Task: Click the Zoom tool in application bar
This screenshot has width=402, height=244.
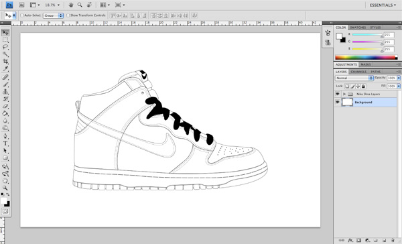Action: 80,5
